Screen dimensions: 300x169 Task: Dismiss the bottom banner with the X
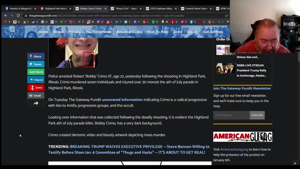click(x=295, y=163)
